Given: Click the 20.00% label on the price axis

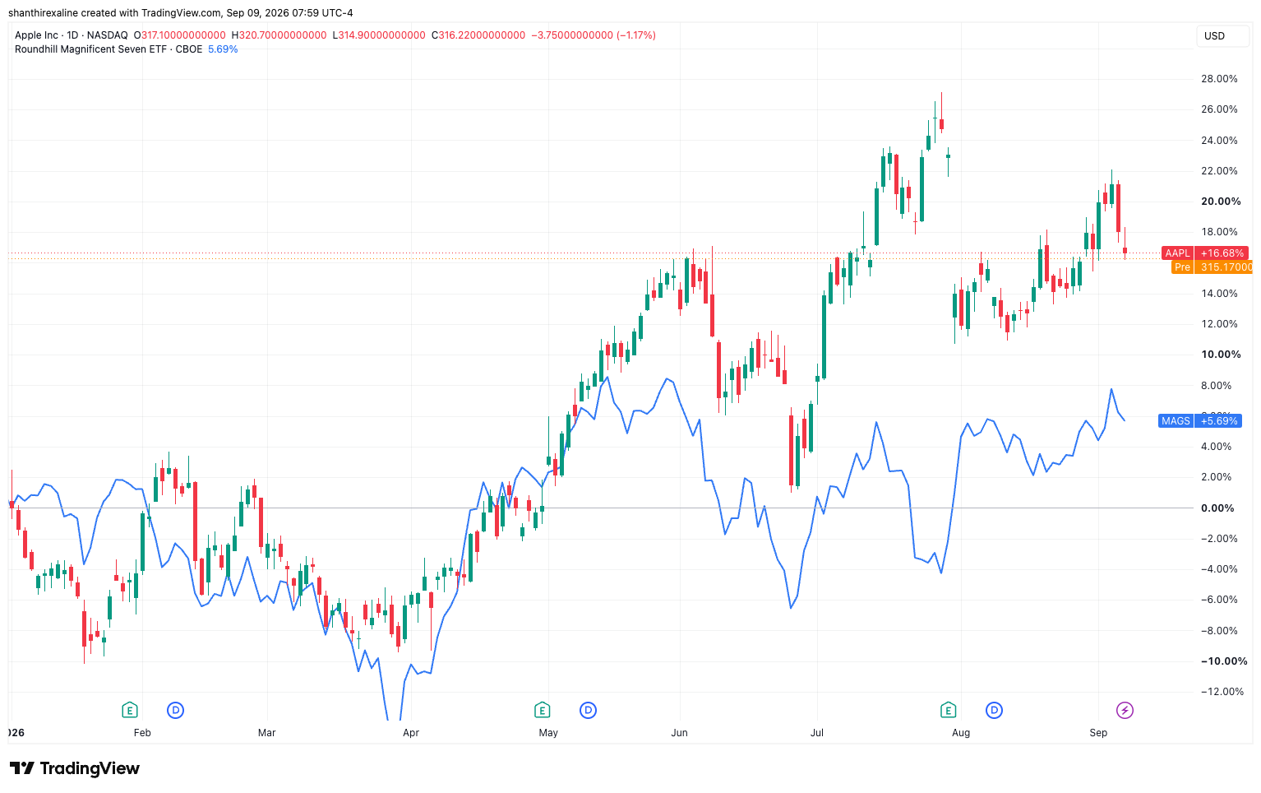Looking at the screenshot, I should click(x=1221, y=202).
